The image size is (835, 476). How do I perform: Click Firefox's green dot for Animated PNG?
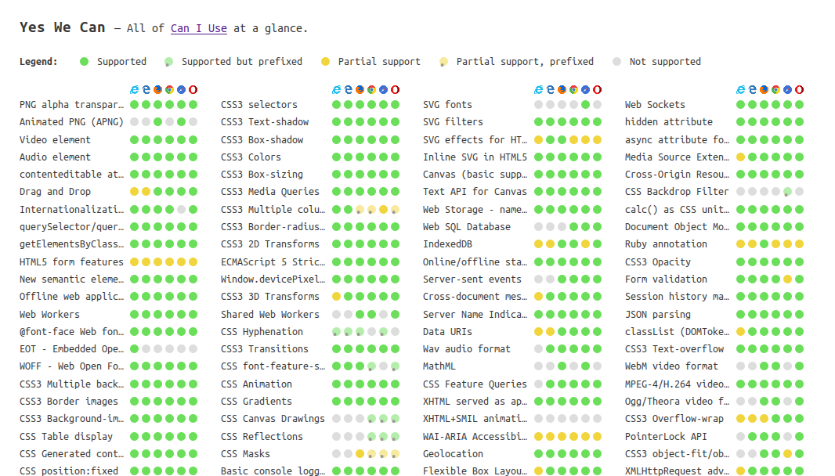coord(157,122)
